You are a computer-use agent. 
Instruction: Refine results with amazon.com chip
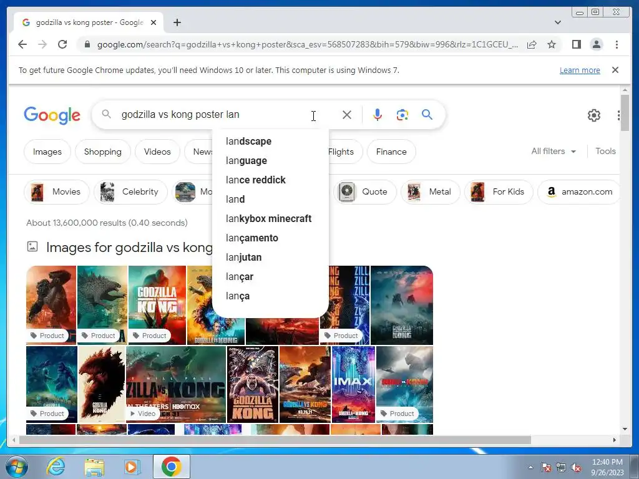tap(578, 192)
